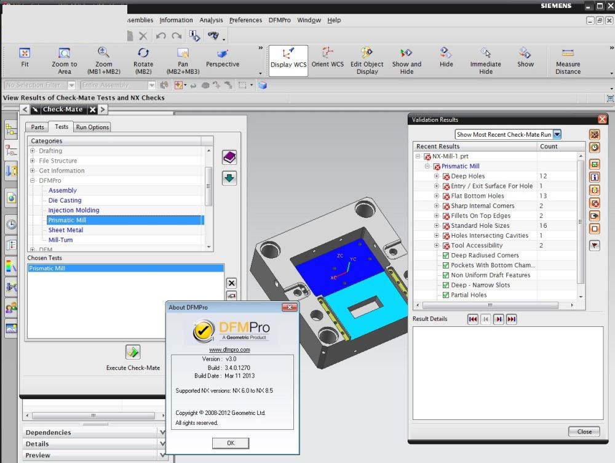The width and height of the screenshot is (615, 463).
Task: Switch to Perspective view
Action: point(222,54)
